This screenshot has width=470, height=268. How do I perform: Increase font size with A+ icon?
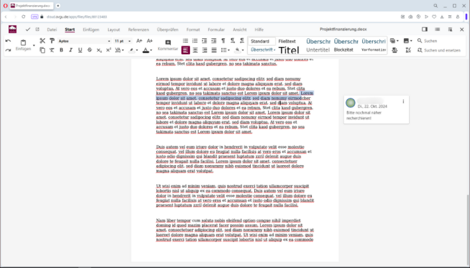click(139, 41)
